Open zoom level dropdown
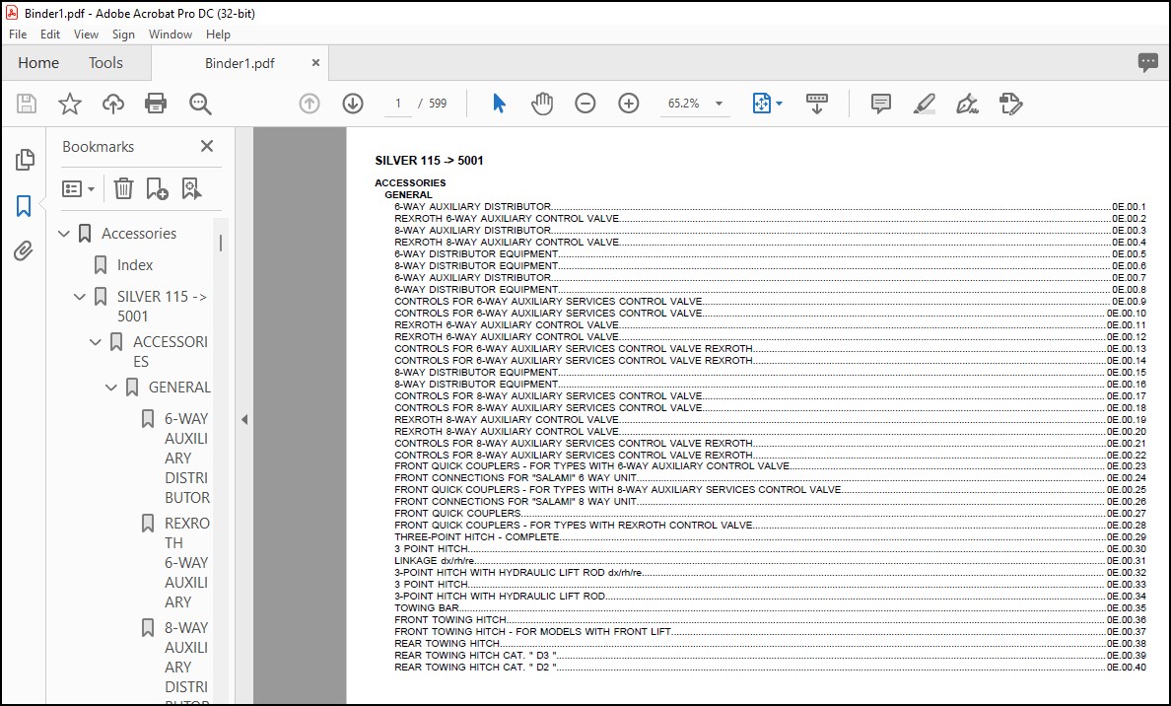Viewport: 1171px width, 706px height. [720, 104]
